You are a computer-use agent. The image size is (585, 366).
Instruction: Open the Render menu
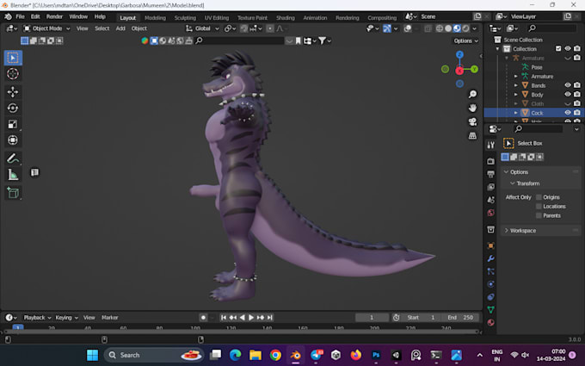(x=54, y=17)
